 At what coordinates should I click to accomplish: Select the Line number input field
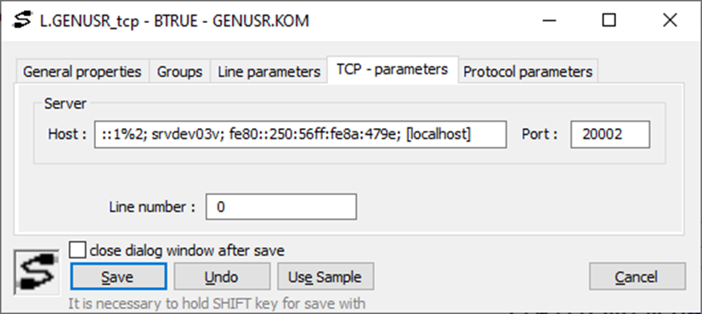point(281,207)
